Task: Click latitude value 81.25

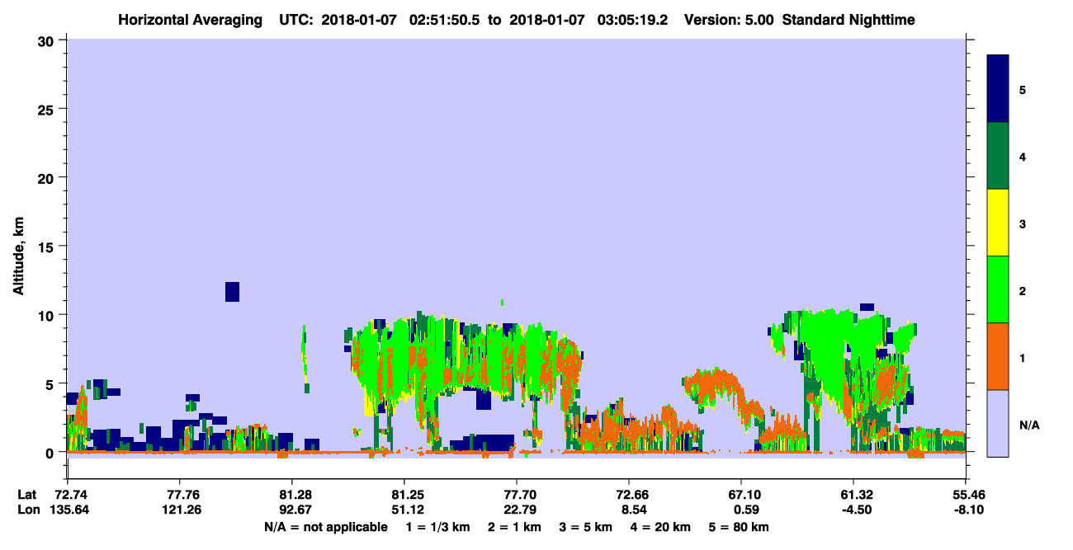Action: tap(404, 495)
